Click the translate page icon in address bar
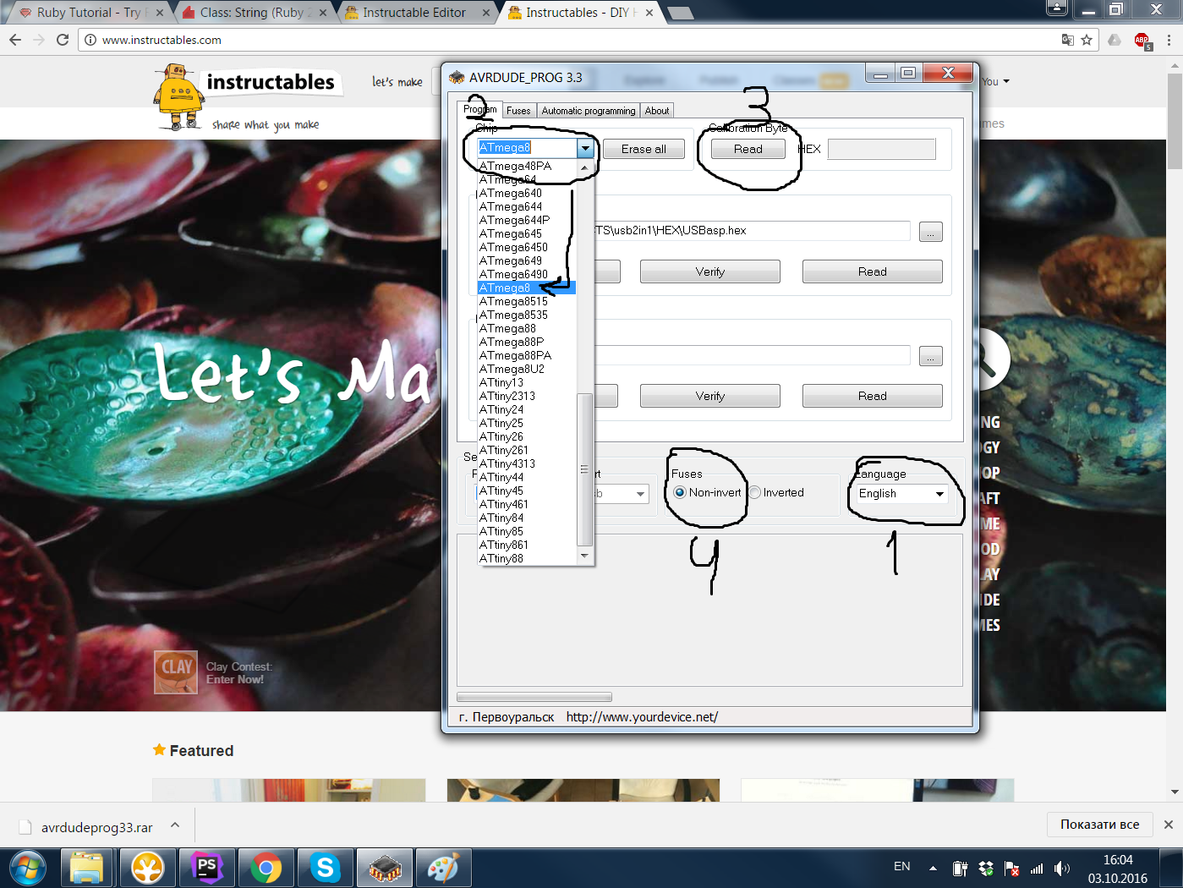Viewport: 1183px width, 888px height. coord(1068,40)
